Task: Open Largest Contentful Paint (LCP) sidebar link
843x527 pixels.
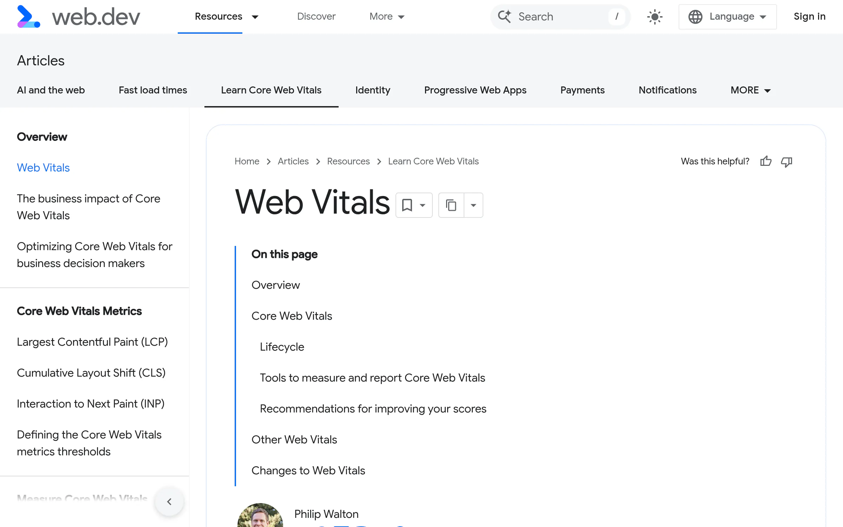Action: [92, 342]
